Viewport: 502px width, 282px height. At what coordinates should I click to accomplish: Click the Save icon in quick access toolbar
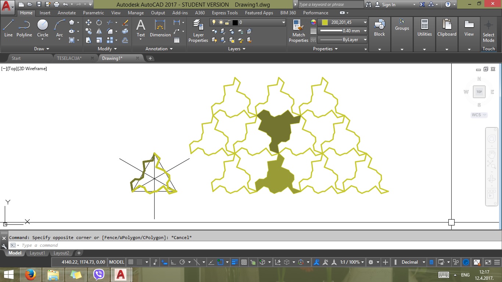39,4
